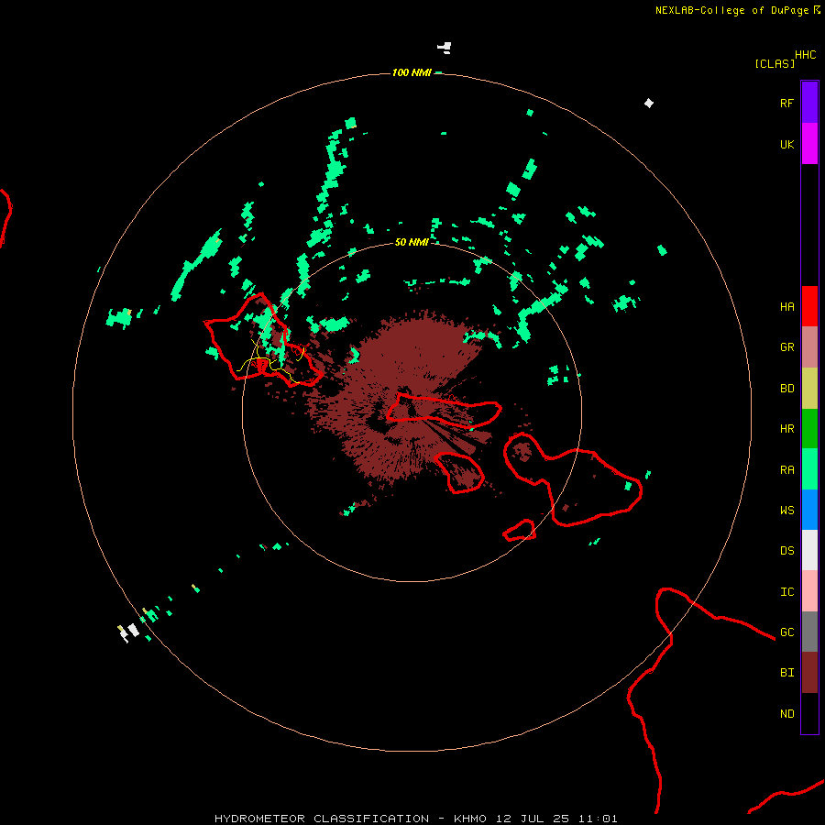The height and width of the screenshot is (825, 825).
Task: Click the WS blue legend swatch
Action: point(809,510)
